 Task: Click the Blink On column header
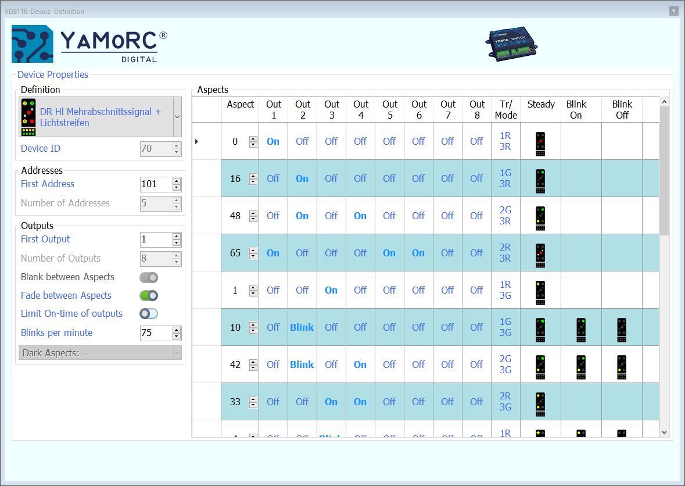click(581, 109)
